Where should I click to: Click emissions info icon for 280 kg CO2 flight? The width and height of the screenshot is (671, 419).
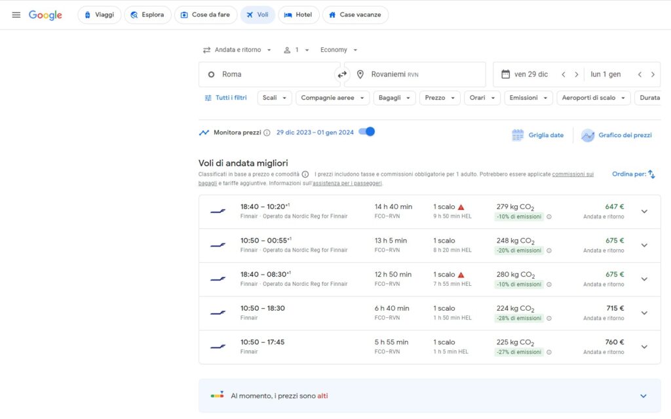pos(549,285)
